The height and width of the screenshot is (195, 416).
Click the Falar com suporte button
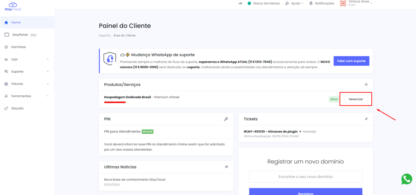point(351,61)
